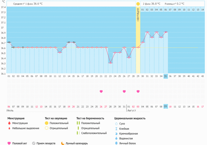Screen dimensions: 207x145
Task: Click the Сухо cervical fluid icon
Action: click(116, 123)
